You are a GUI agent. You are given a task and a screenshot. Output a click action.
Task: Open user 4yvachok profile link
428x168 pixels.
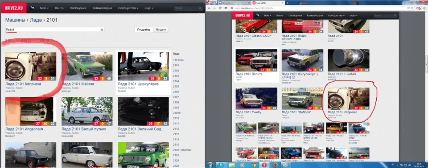coord(10,91)
